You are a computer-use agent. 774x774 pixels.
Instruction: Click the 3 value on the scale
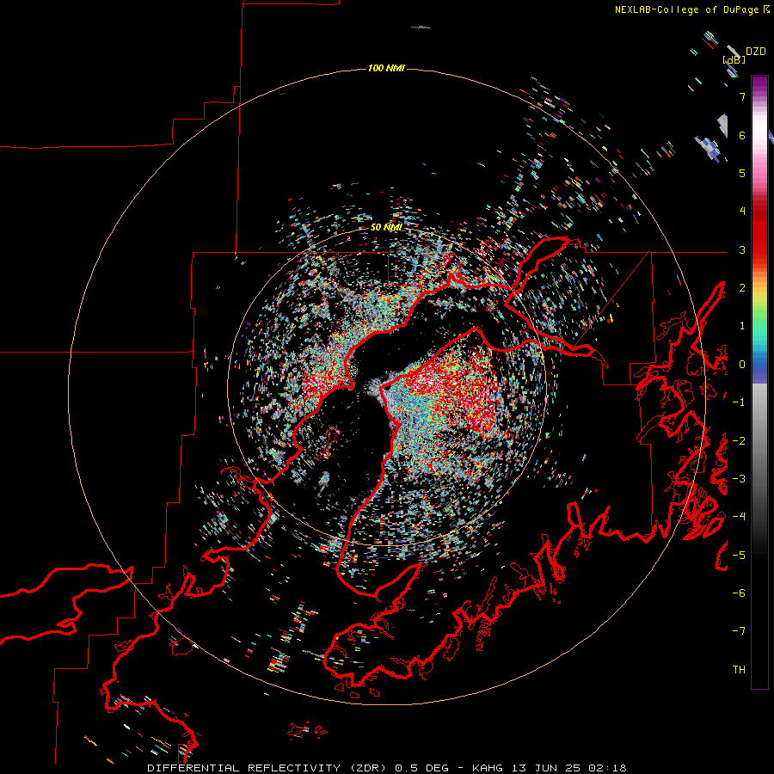click(742, 249)
